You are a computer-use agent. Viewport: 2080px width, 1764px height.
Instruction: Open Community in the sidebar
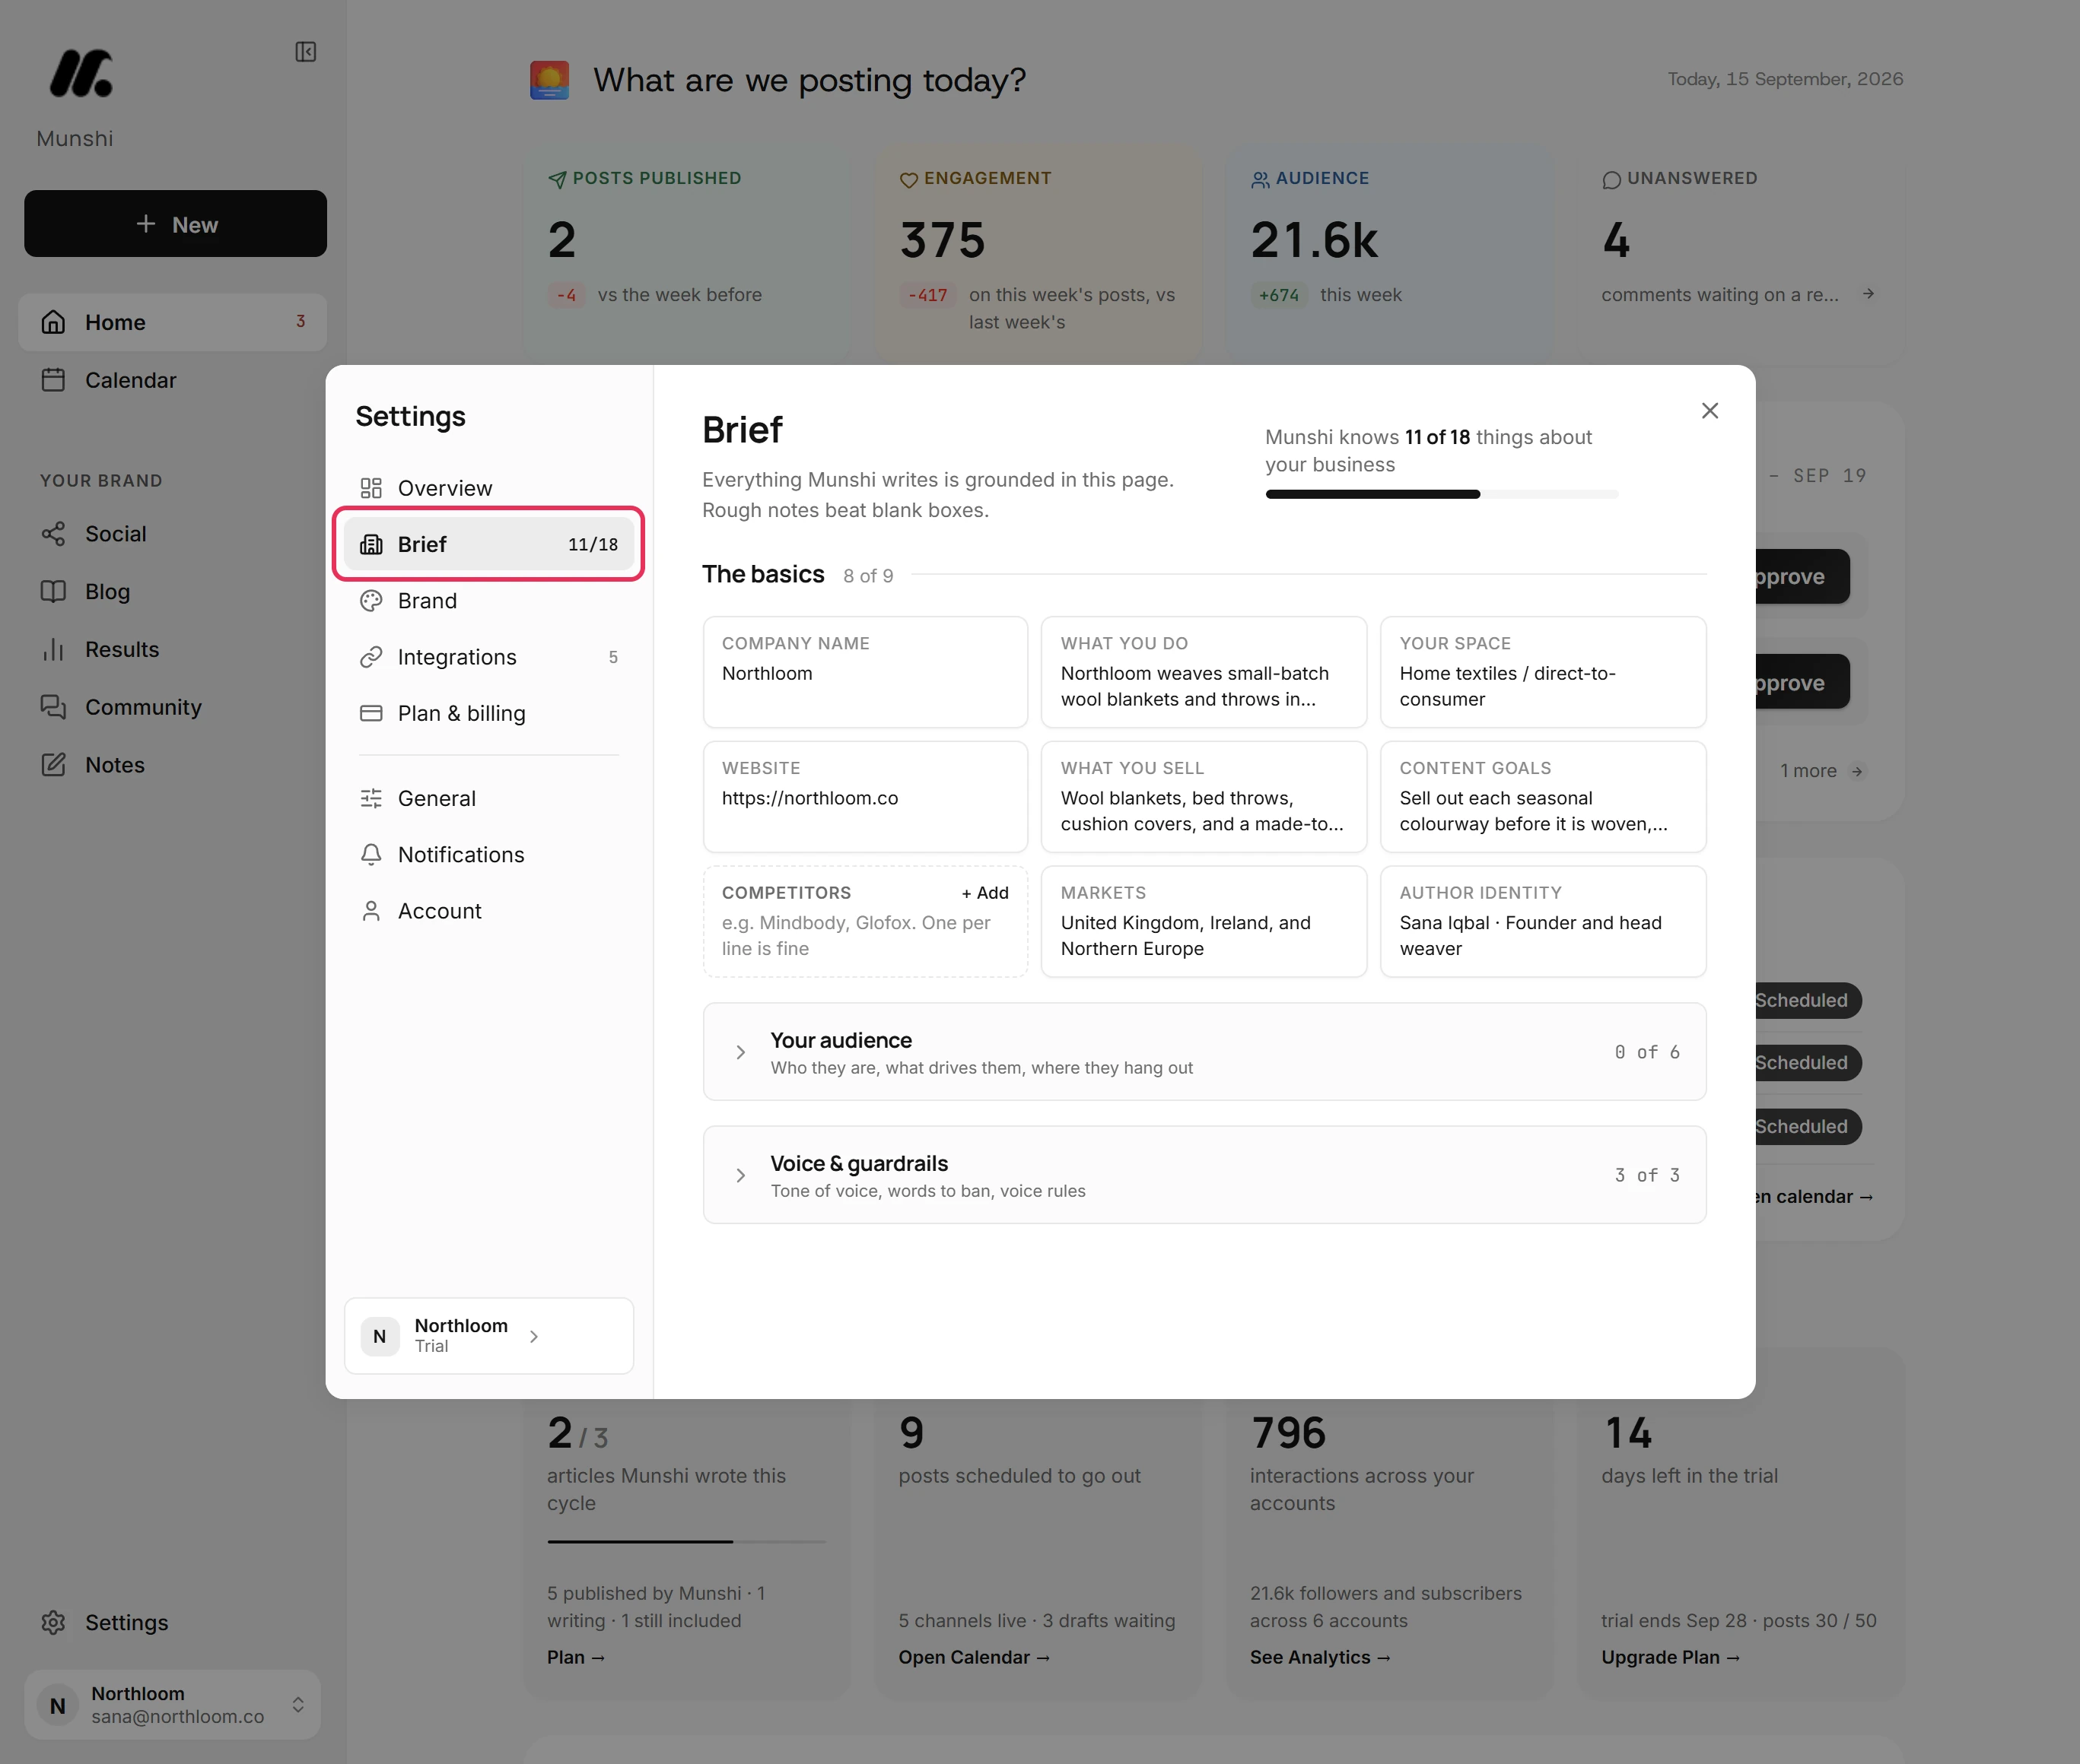click(x=172, y=707)
